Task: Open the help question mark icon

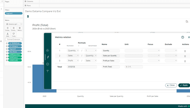Action: click(x=183, y=37)
